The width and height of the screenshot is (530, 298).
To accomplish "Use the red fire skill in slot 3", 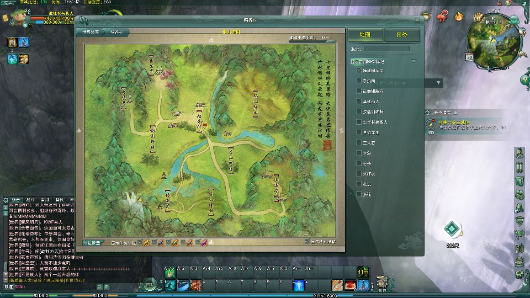I will point(196,285).
